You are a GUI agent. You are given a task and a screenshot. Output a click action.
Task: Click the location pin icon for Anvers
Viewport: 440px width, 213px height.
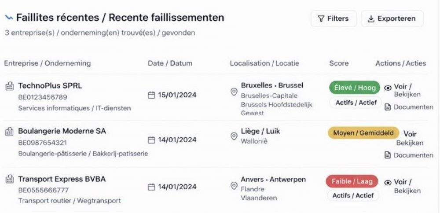[x=234, y=186]
